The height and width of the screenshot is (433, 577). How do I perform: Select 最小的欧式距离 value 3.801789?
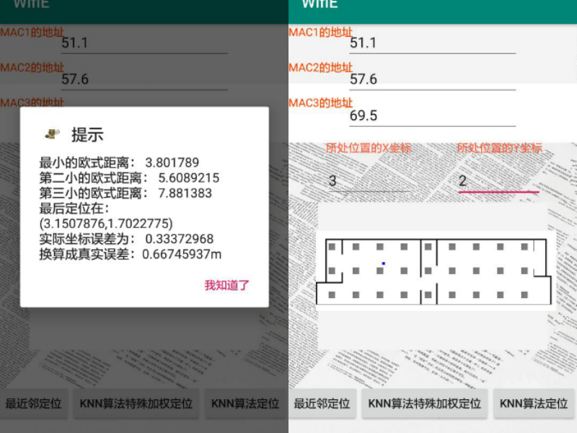pyautogui.click(x=172, y=162)
